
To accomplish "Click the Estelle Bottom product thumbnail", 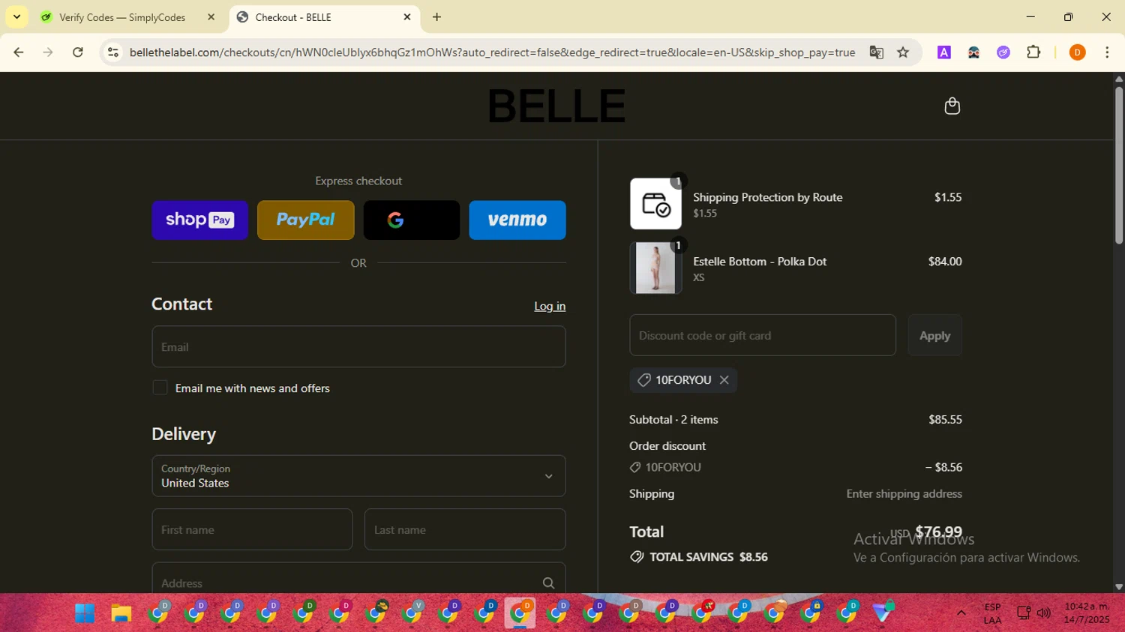I will tap(655, 268).
